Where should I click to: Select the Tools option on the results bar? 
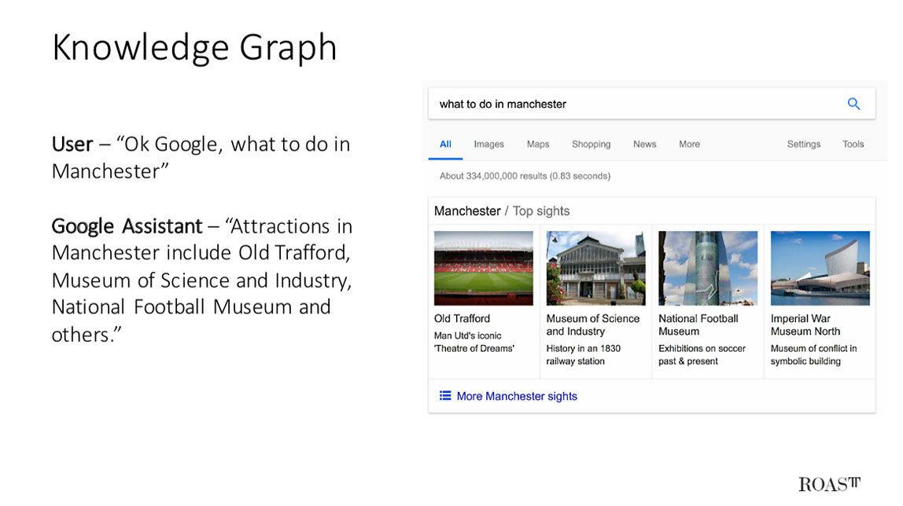[x=853, y=144]
